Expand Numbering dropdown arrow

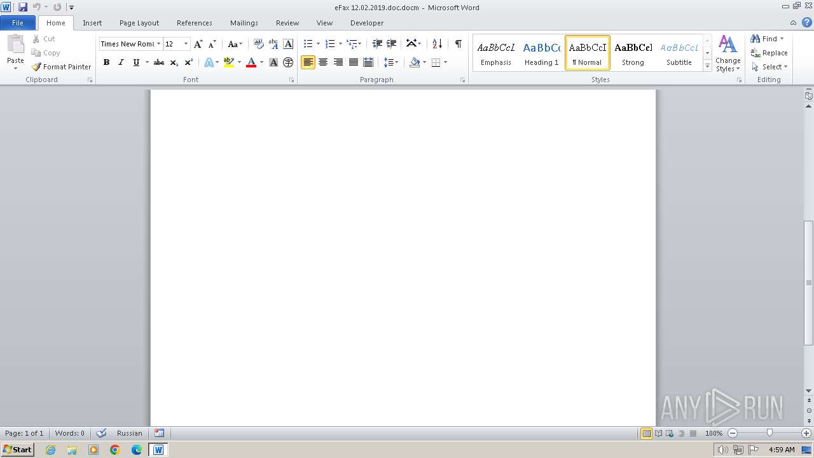pyautogui.click(x=340, y=44)
